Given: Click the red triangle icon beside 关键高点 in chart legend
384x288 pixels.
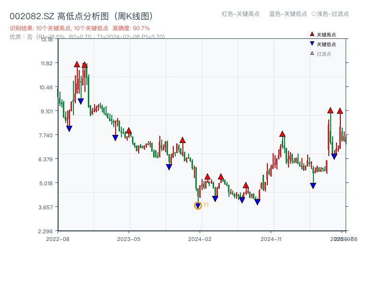Looking at the screenshot, I should pyautogui.click(x=312, y=34).
